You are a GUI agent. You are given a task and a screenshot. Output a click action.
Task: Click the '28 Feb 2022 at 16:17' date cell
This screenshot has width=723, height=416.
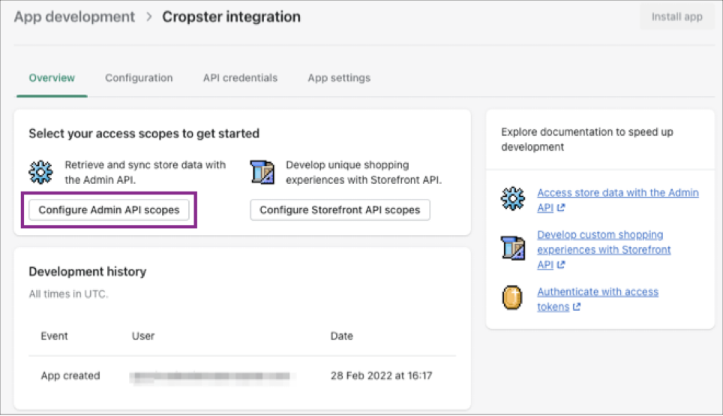(381, 376)
